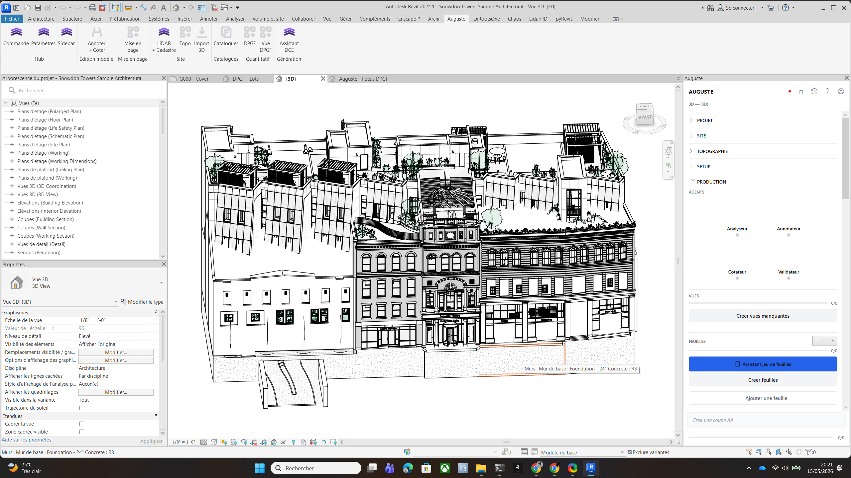Click the Creer feuilles button
The width and height of the screenshot is (851, 478).
[763, 380]
